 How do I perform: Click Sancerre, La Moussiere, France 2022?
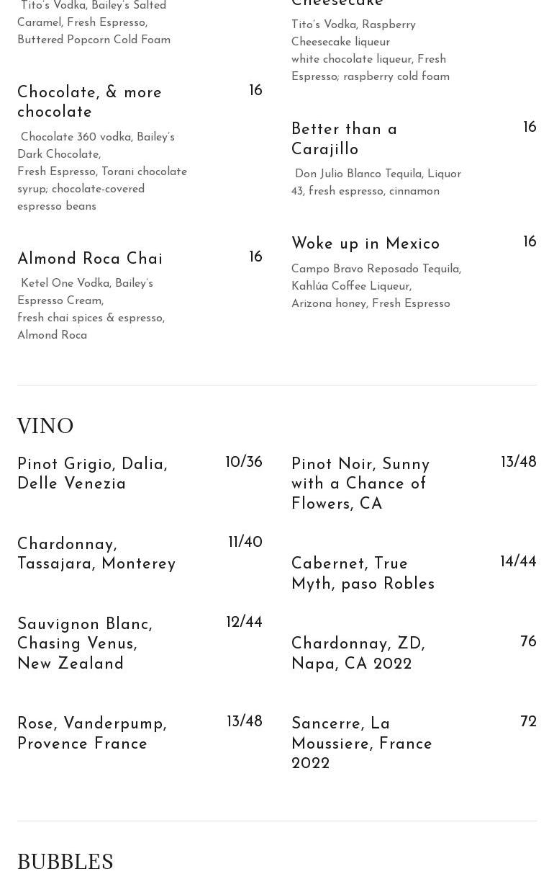[x=362, y=744]
